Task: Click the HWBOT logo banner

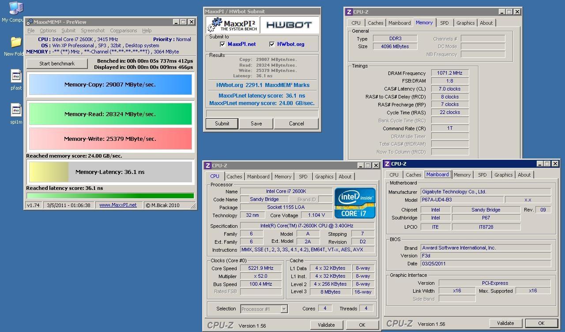Action: point(289,25)
